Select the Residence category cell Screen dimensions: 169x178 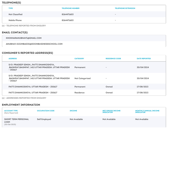tap(79, 93)
